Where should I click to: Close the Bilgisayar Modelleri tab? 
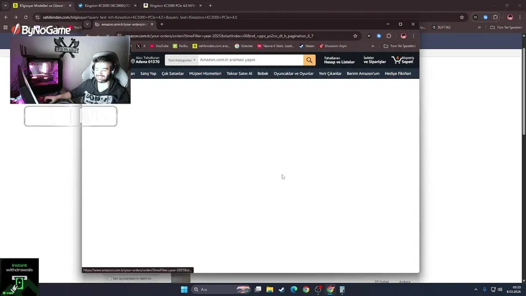(70, 6)
